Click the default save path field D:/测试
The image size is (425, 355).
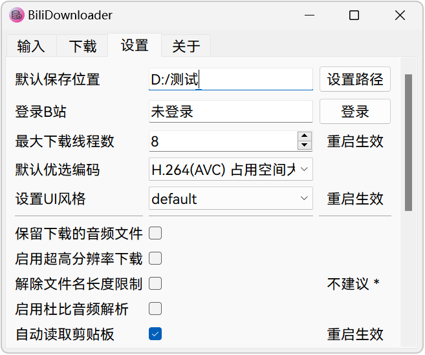[231, 79]
